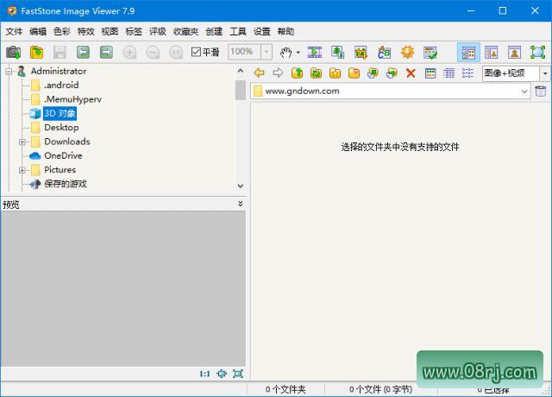This screenshot has width=552, height=397.
Task: Toggle the 平滑 smoothing checkbox
Action: (x=197, y=52)
